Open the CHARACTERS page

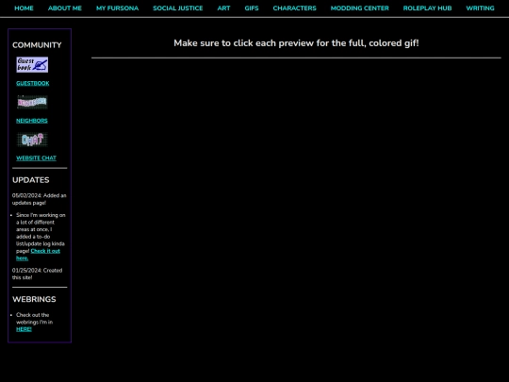coord(294,8)
